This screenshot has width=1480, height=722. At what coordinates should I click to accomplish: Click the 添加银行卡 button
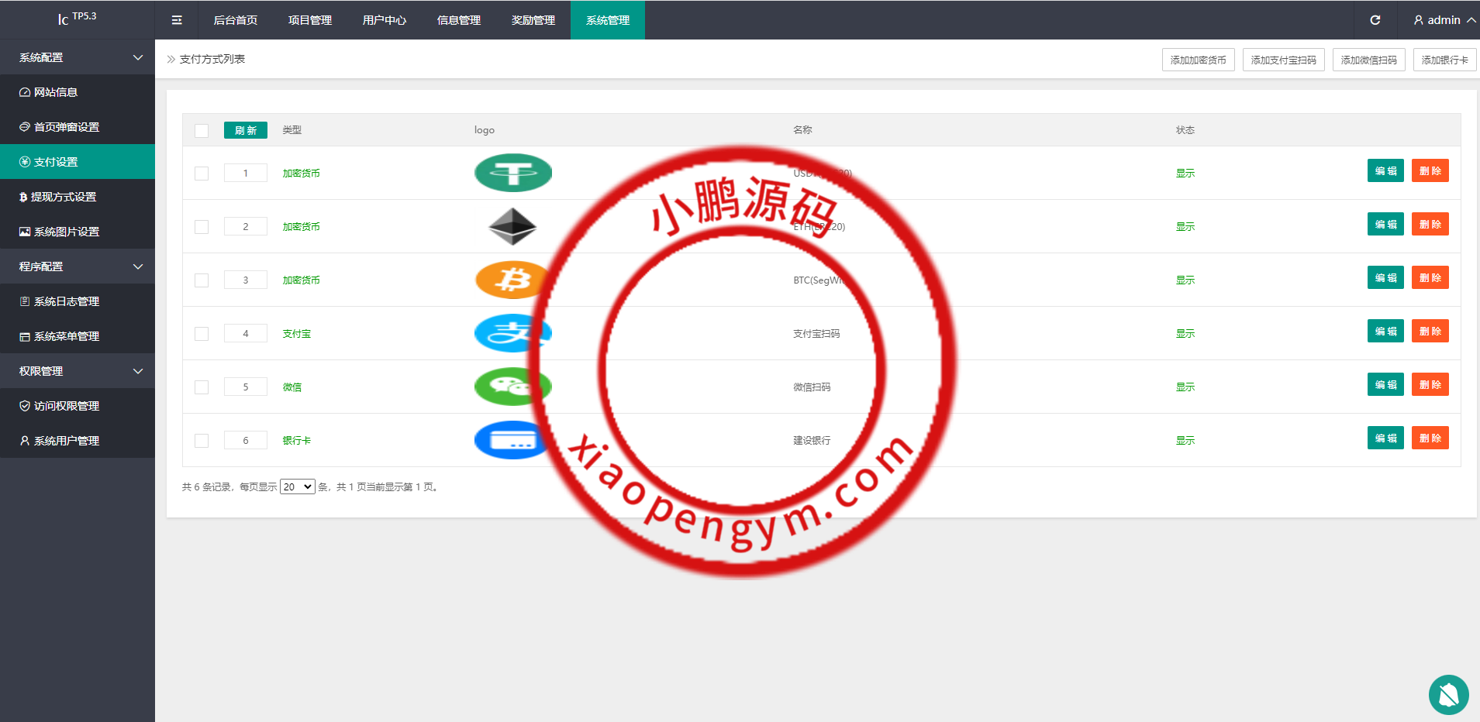pyautogui.click(x=1444, y=60)
